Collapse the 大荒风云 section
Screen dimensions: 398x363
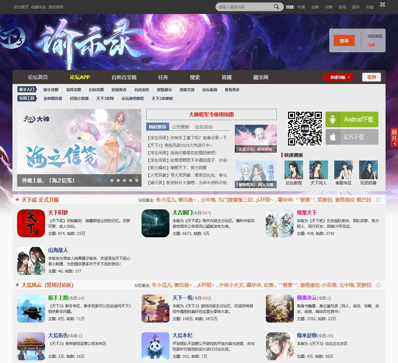click(378, 285)
